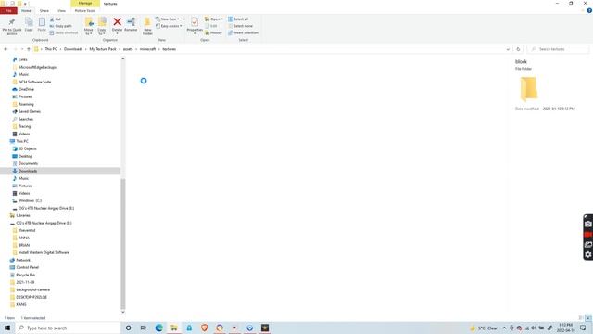Click My Texture Pack in address breadcrumb
The width and height of the screenshot is (593, 334).
pos(103,49)
